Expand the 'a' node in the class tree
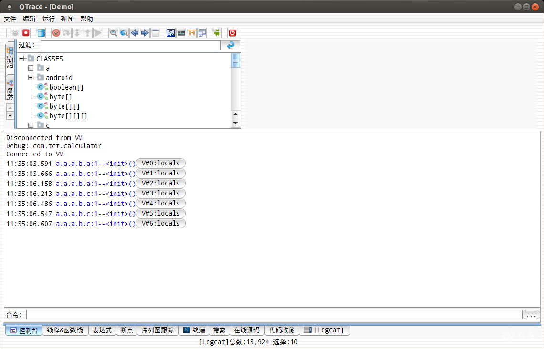This screenshot has height=349, width=544. tap(31, 68)
